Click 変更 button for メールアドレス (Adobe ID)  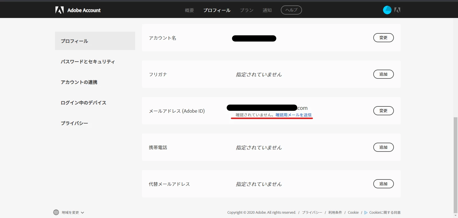(x=383, y=111)
